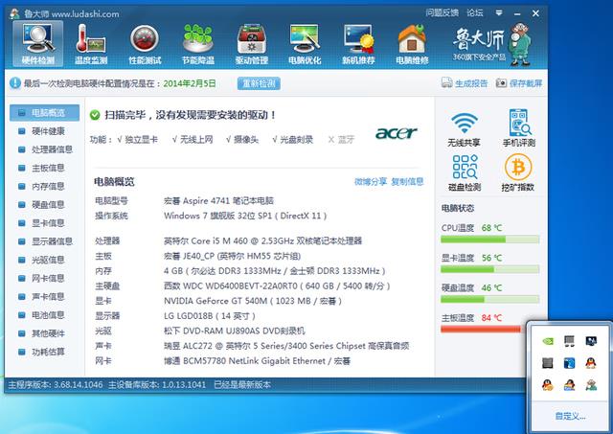This screenshot has height=434, width=613.
Task: Select the 其他硬件 sidebar item
Action: [x=45, y=333]
